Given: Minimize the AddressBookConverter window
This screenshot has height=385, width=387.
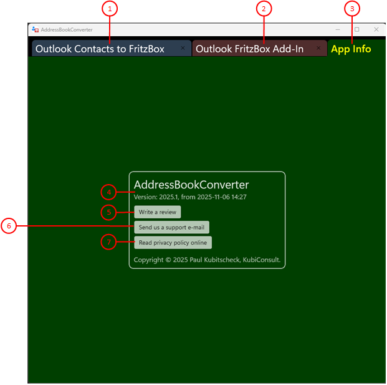Looking at the screenshot, I should 338,29.
